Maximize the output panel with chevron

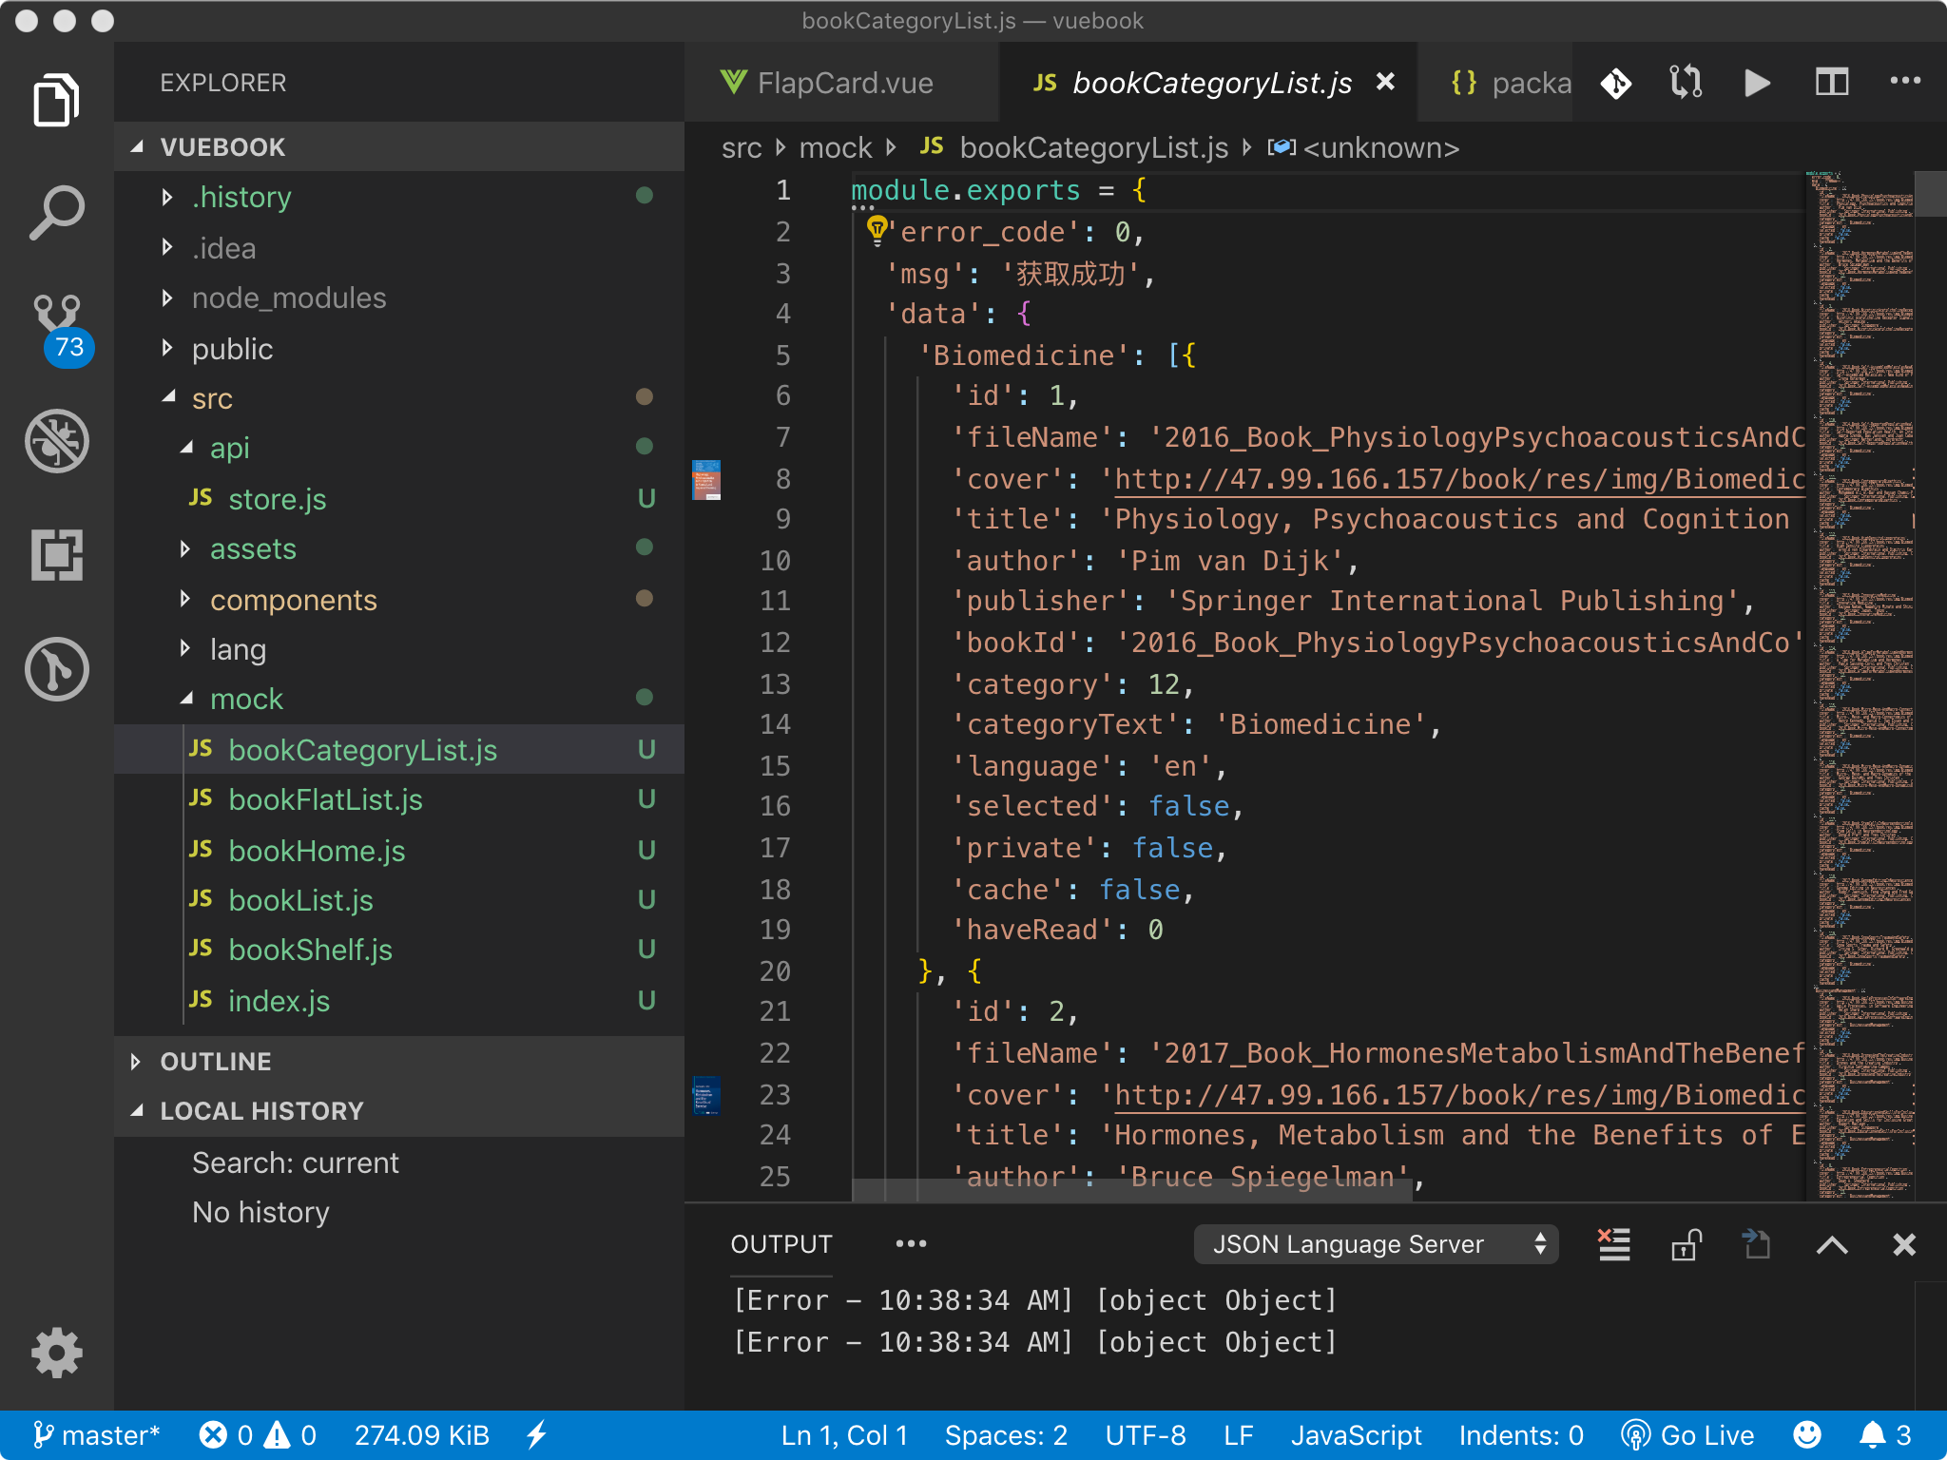(x=1831, y=1244)
